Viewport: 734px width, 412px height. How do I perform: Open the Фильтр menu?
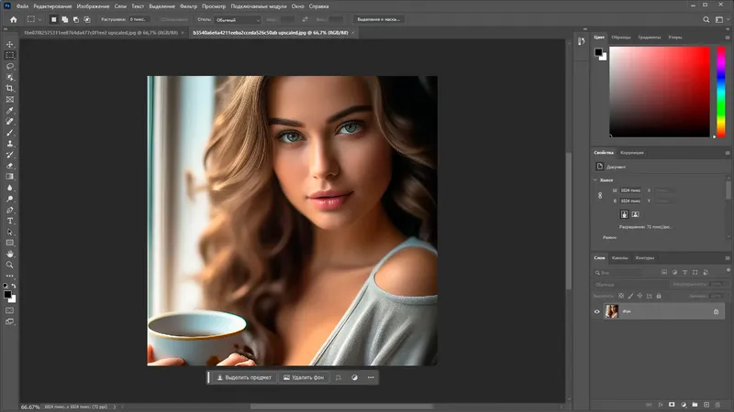pyautogui.click(x=188, y=5)
